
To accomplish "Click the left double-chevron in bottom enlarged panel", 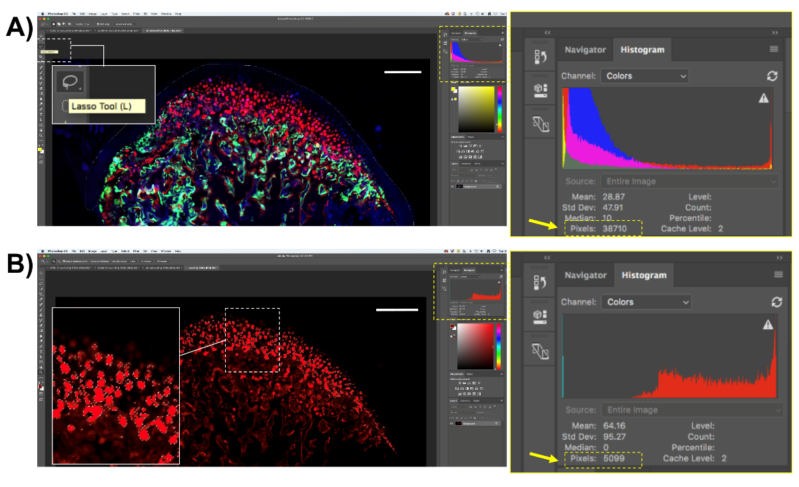I will 548,257.
